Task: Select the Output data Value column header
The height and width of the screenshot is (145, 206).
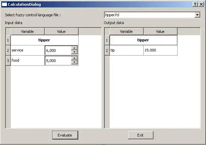Action: click(x=160, y=32)
